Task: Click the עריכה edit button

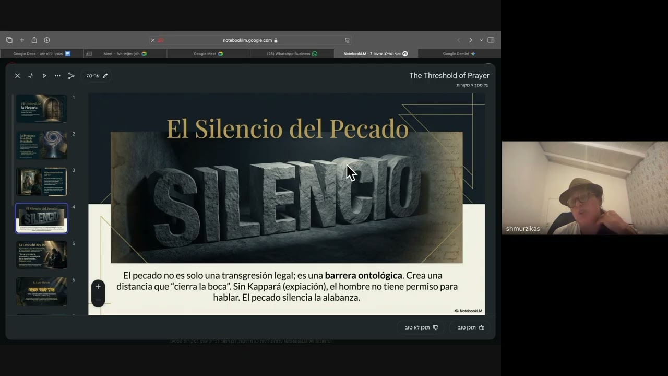Action: [x=97, y=76]
